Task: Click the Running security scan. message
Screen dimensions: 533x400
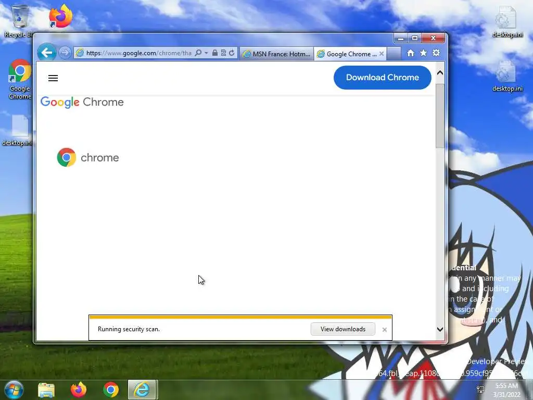Action: (x=129, y=329)
